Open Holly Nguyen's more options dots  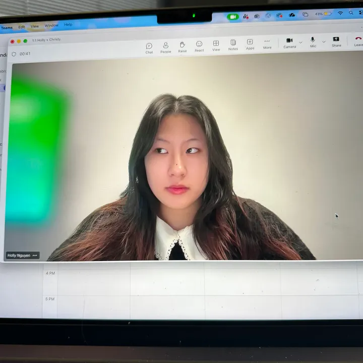click(x=35, y=256)
